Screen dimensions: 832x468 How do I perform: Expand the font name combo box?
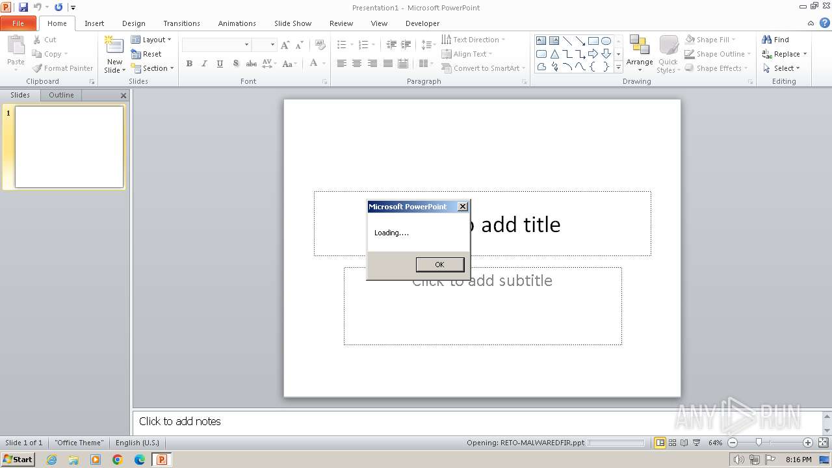[247, 45]
